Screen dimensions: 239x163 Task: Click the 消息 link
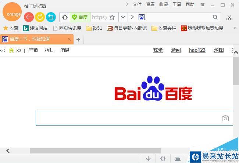[x=65, y=50]
